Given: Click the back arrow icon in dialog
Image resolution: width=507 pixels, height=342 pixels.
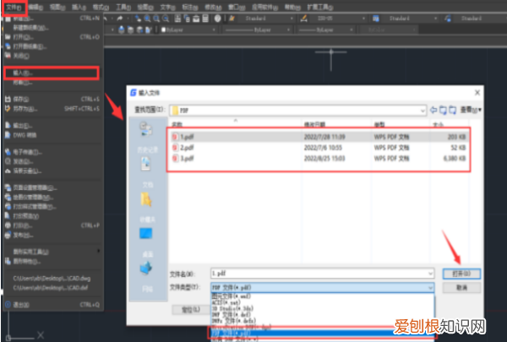Looking at the screenshot, I should [x=433, y=111].
